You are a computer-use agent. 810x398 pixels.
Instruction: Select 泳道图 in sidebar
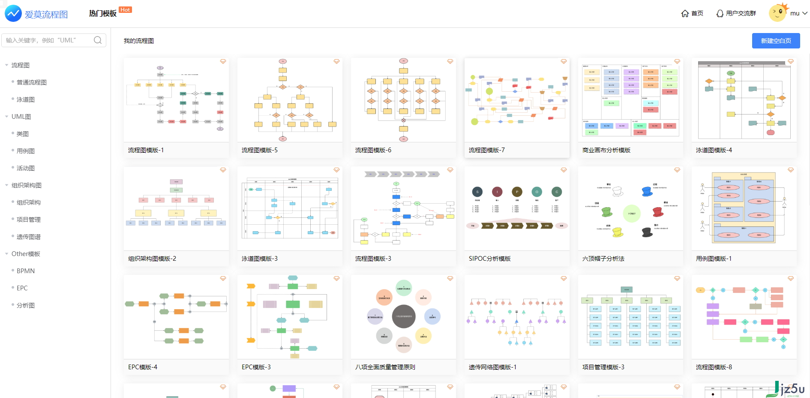[x=26, y=99]
